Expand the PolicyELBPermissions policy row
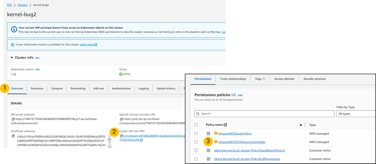Image resolution: width=376 pixels, height=164 pixels. pyautogui.click(x=208, y=159)
